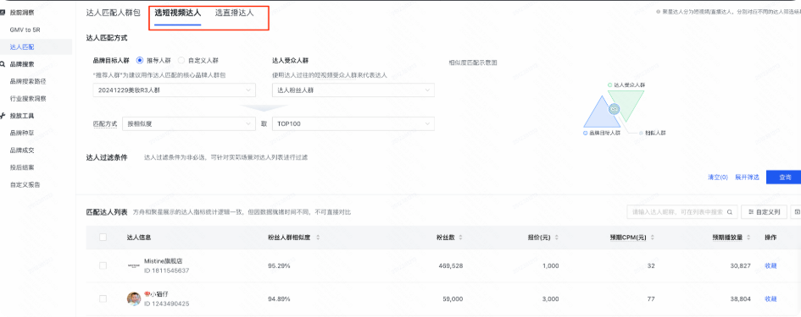The width and height of the screenshot is (801, 317).
Task: Click the 95.29% similarity value
Action: click(x=279, y=265)
